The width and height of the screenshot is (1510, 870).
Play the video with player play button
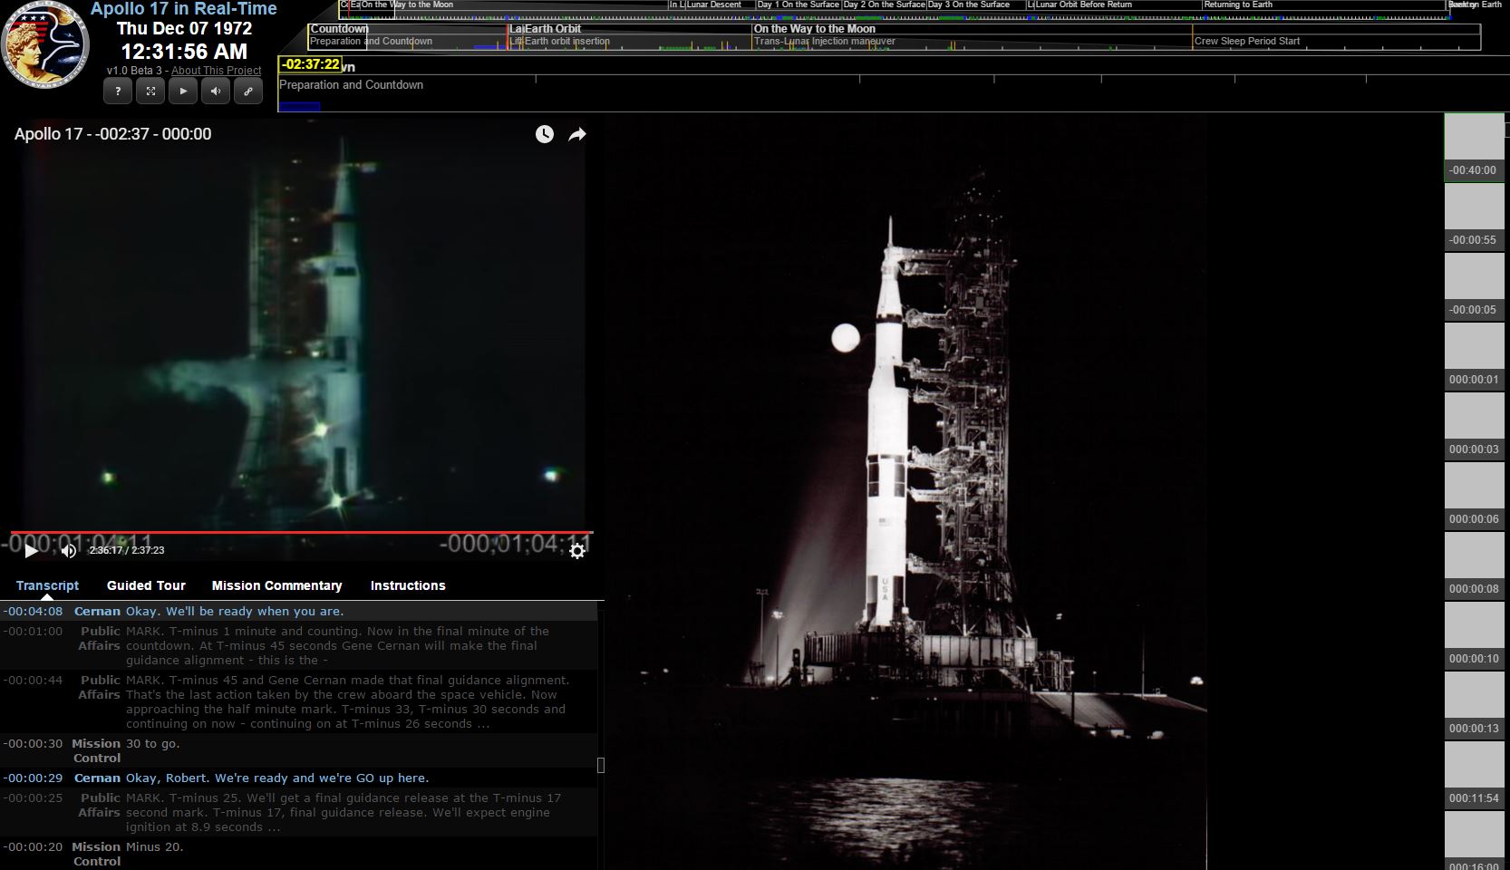coord(31,550)
